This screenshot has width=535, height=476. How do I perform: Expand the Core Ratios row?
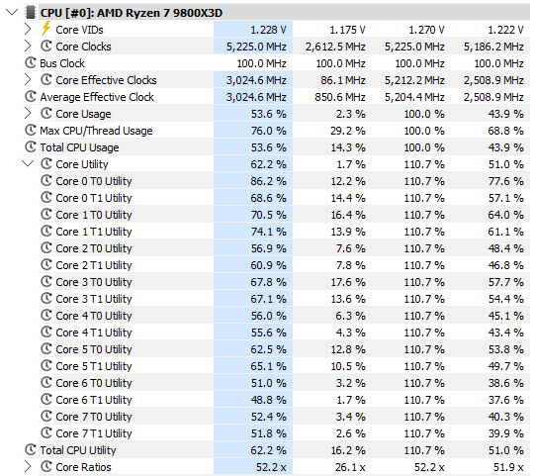(28, 467)
